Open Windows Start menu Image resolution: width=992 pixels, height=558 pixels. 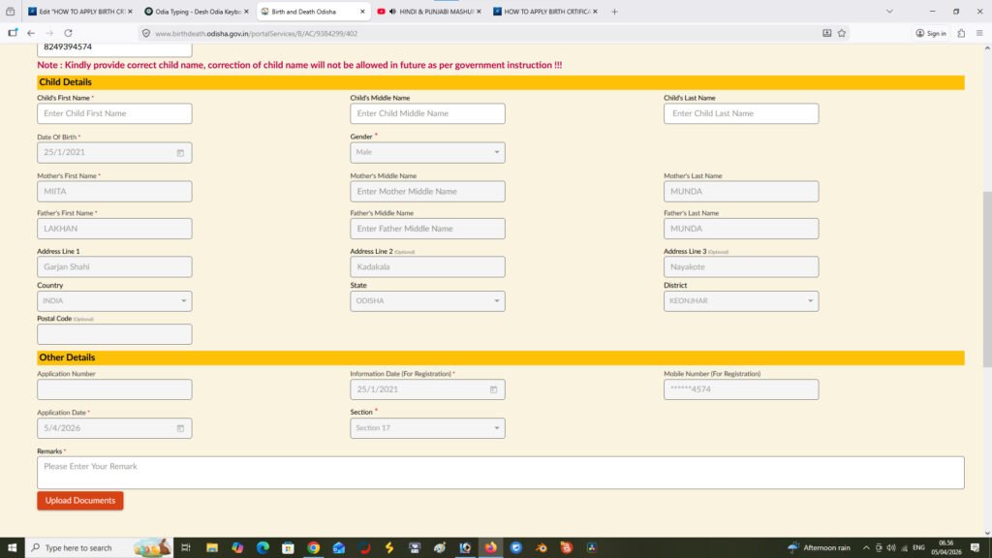pos(11,547)
